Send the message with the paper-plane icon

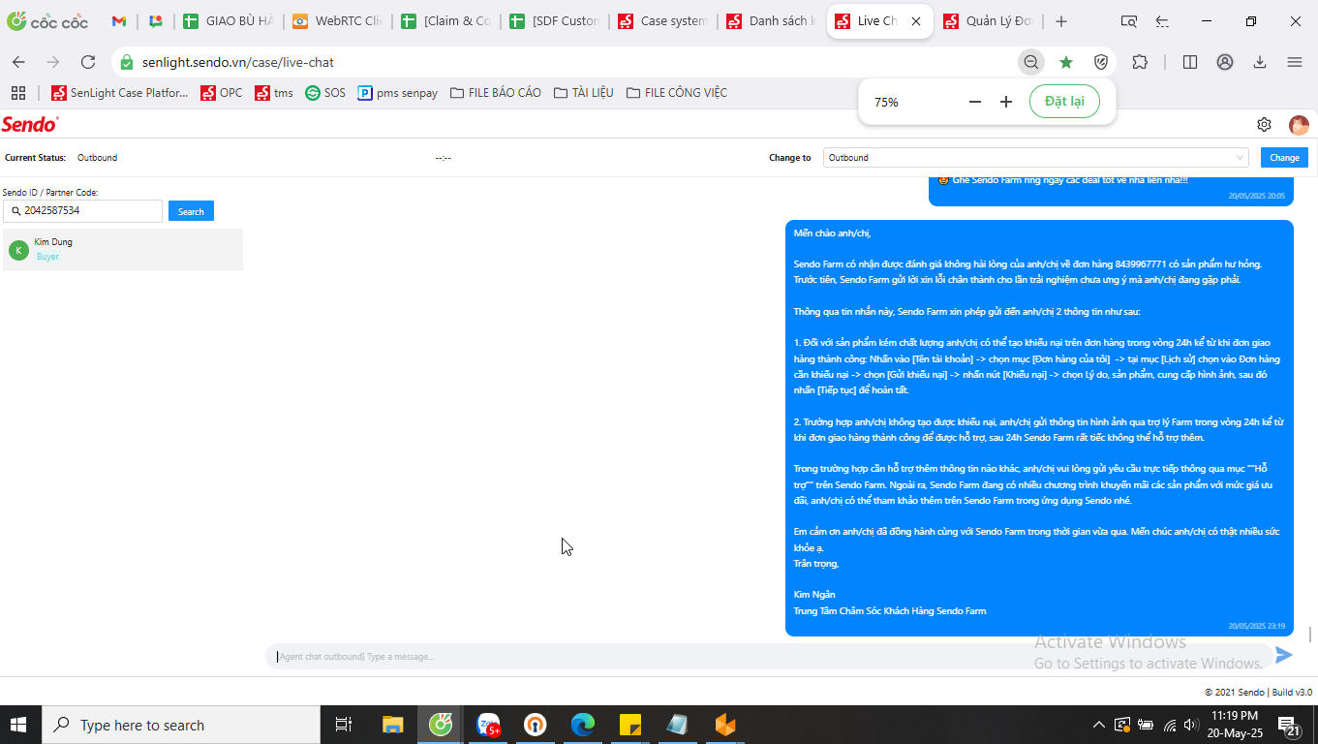[1284, 656]
